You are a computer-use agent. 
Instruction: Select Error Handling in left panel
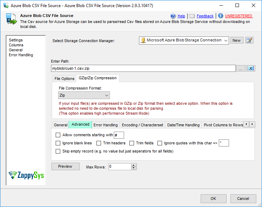coord(21,55)
